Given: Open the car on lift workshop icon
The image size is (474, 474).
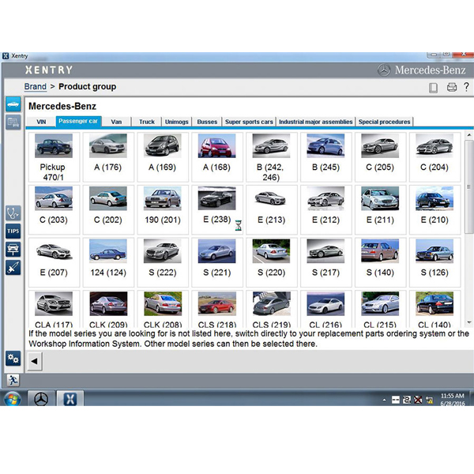Looking at the screenshot, I should (x=13, y=250).
